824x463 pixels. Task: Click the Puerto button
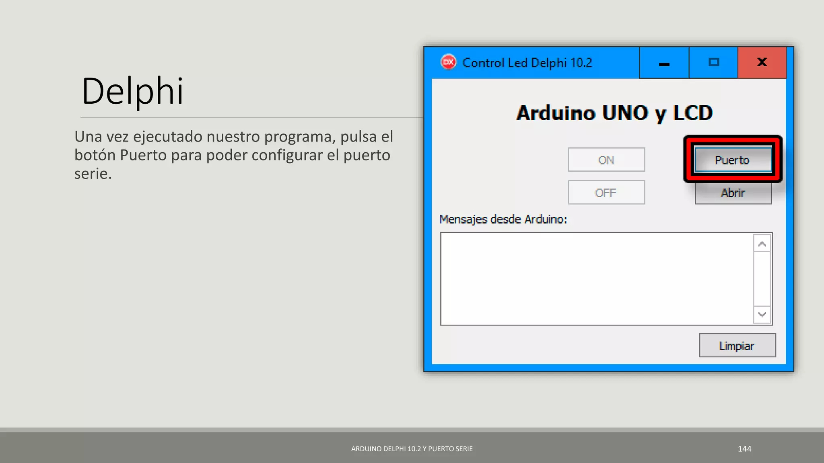(x=733, y=160)
